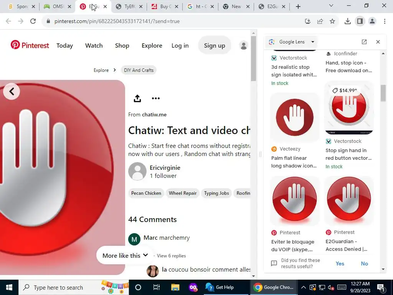Click the DIY And Crafts category pill

pos(139,70)
